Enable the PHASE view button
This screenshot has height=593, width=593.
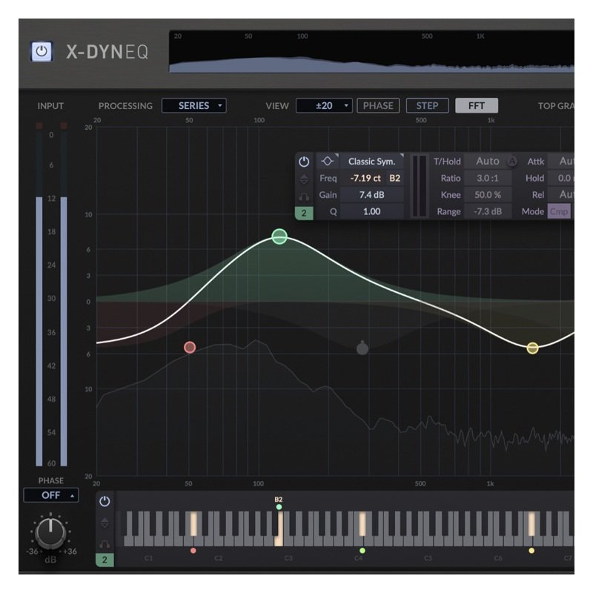click(378, 105)
